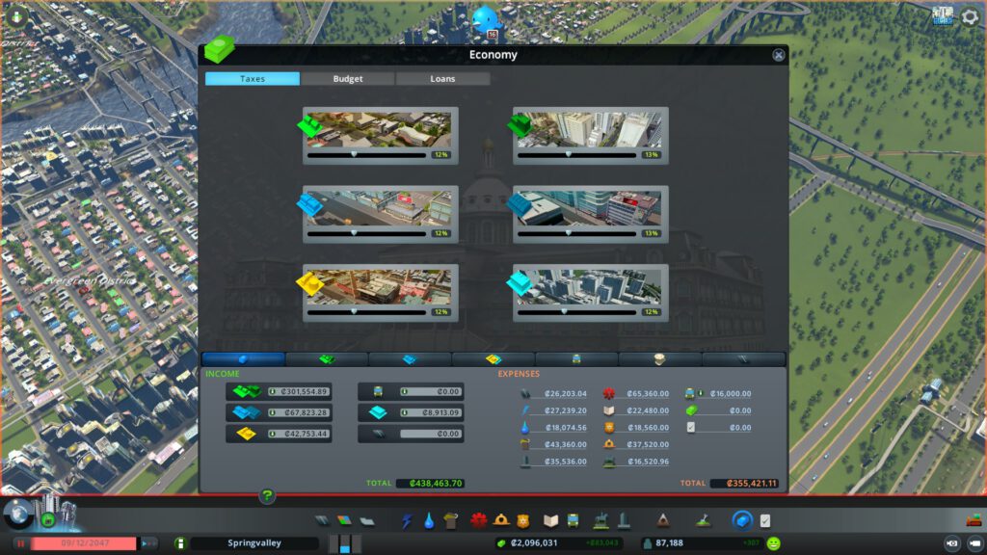Click the Springvalley city name field
This screenshot has height=555, width=987.
point(254,543)
